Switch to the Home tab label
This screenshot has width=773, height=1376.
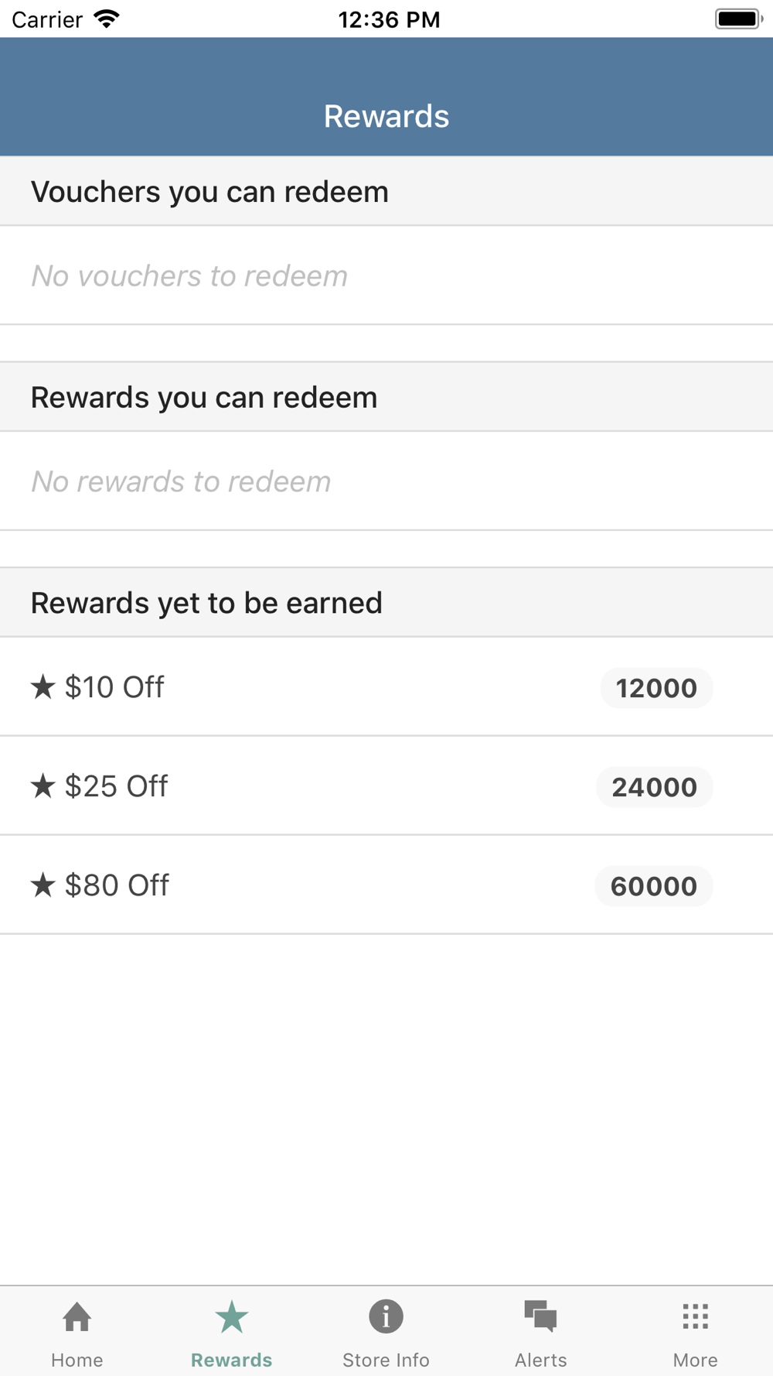coord(77,1360)
